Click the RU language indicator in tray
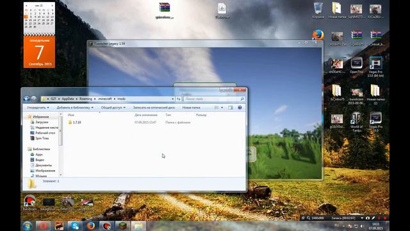This screenshot has height=231, width=410. pyautogui.click(x=336, y=225)
